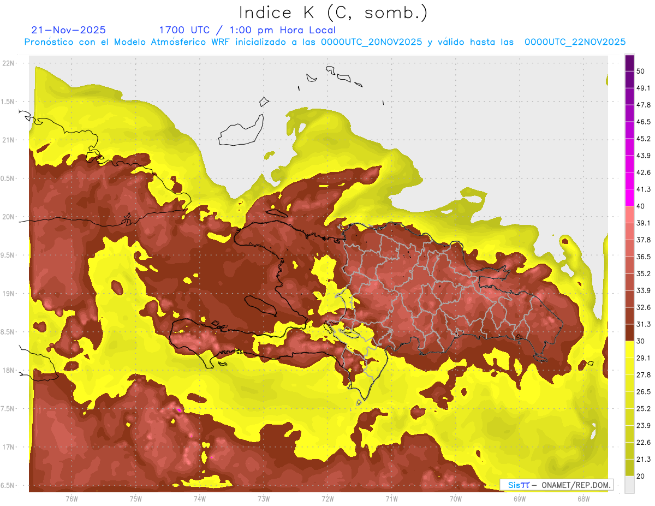Click the '20' color scale value
This screenshot has width=655, height=506.
[641, 476]
